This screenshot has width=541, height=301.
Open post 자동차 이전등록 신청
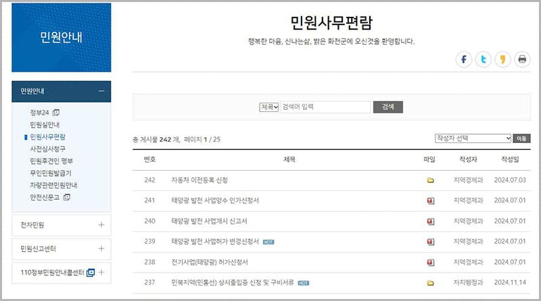pos(199,180)
